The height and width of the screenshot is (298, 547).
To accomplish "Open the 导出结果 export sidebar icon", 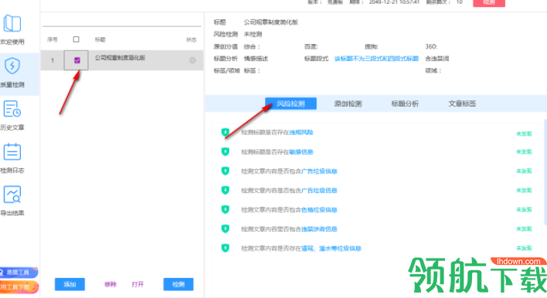I will (12, 195).
